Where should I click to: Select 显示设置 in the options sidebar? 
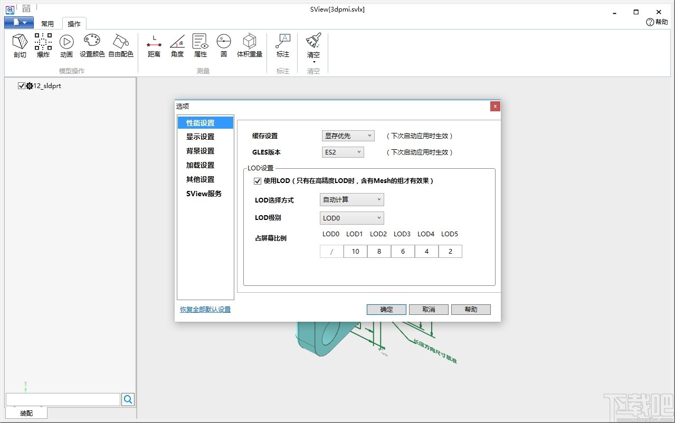(x=199, y=136)
